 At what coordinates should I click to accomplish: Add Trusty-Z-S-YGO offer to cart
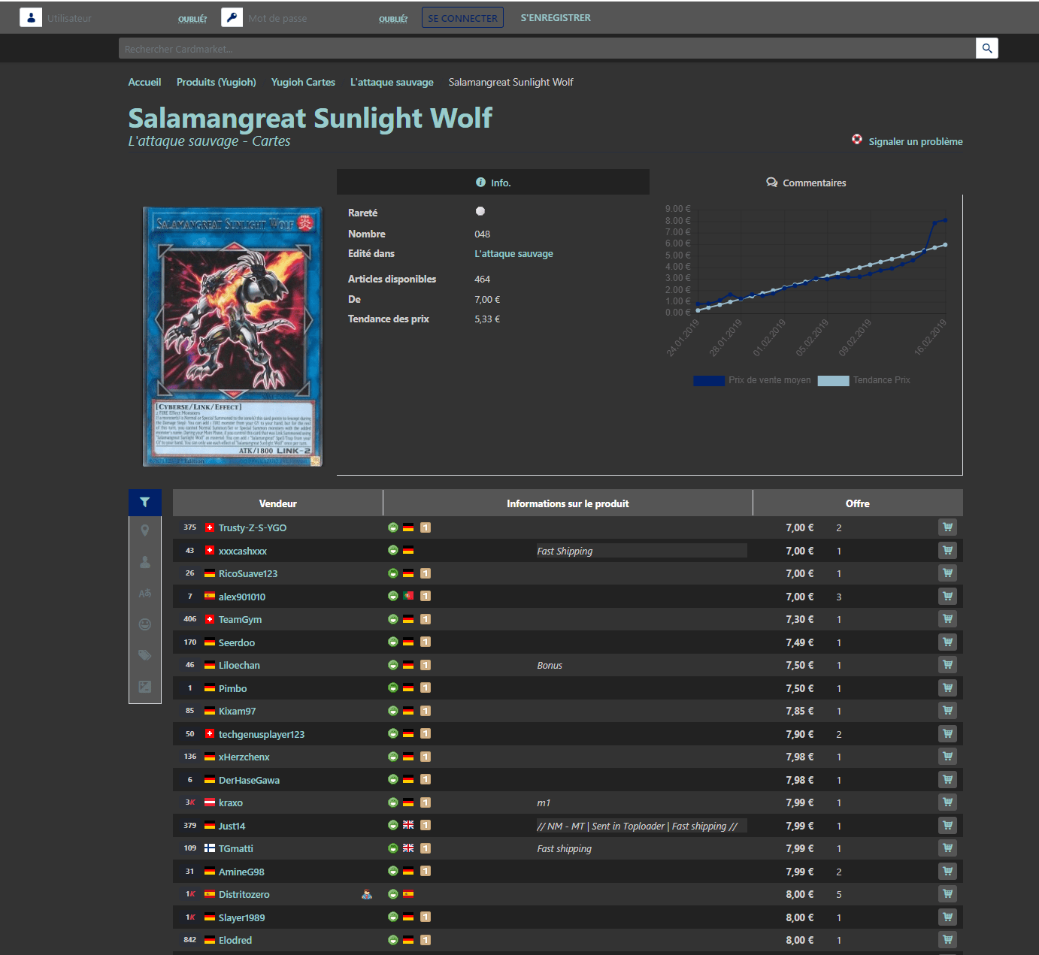[947, 527]
